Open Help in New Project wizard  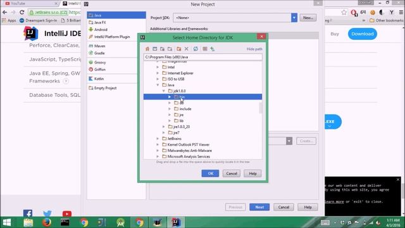[308, 207]
